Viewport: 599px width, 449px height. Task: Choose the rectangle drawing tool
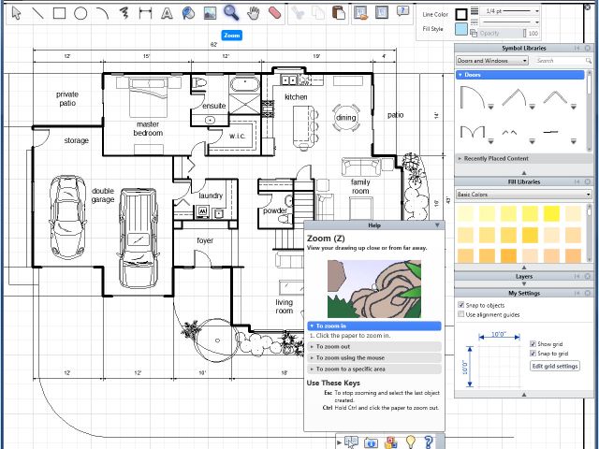59,13
